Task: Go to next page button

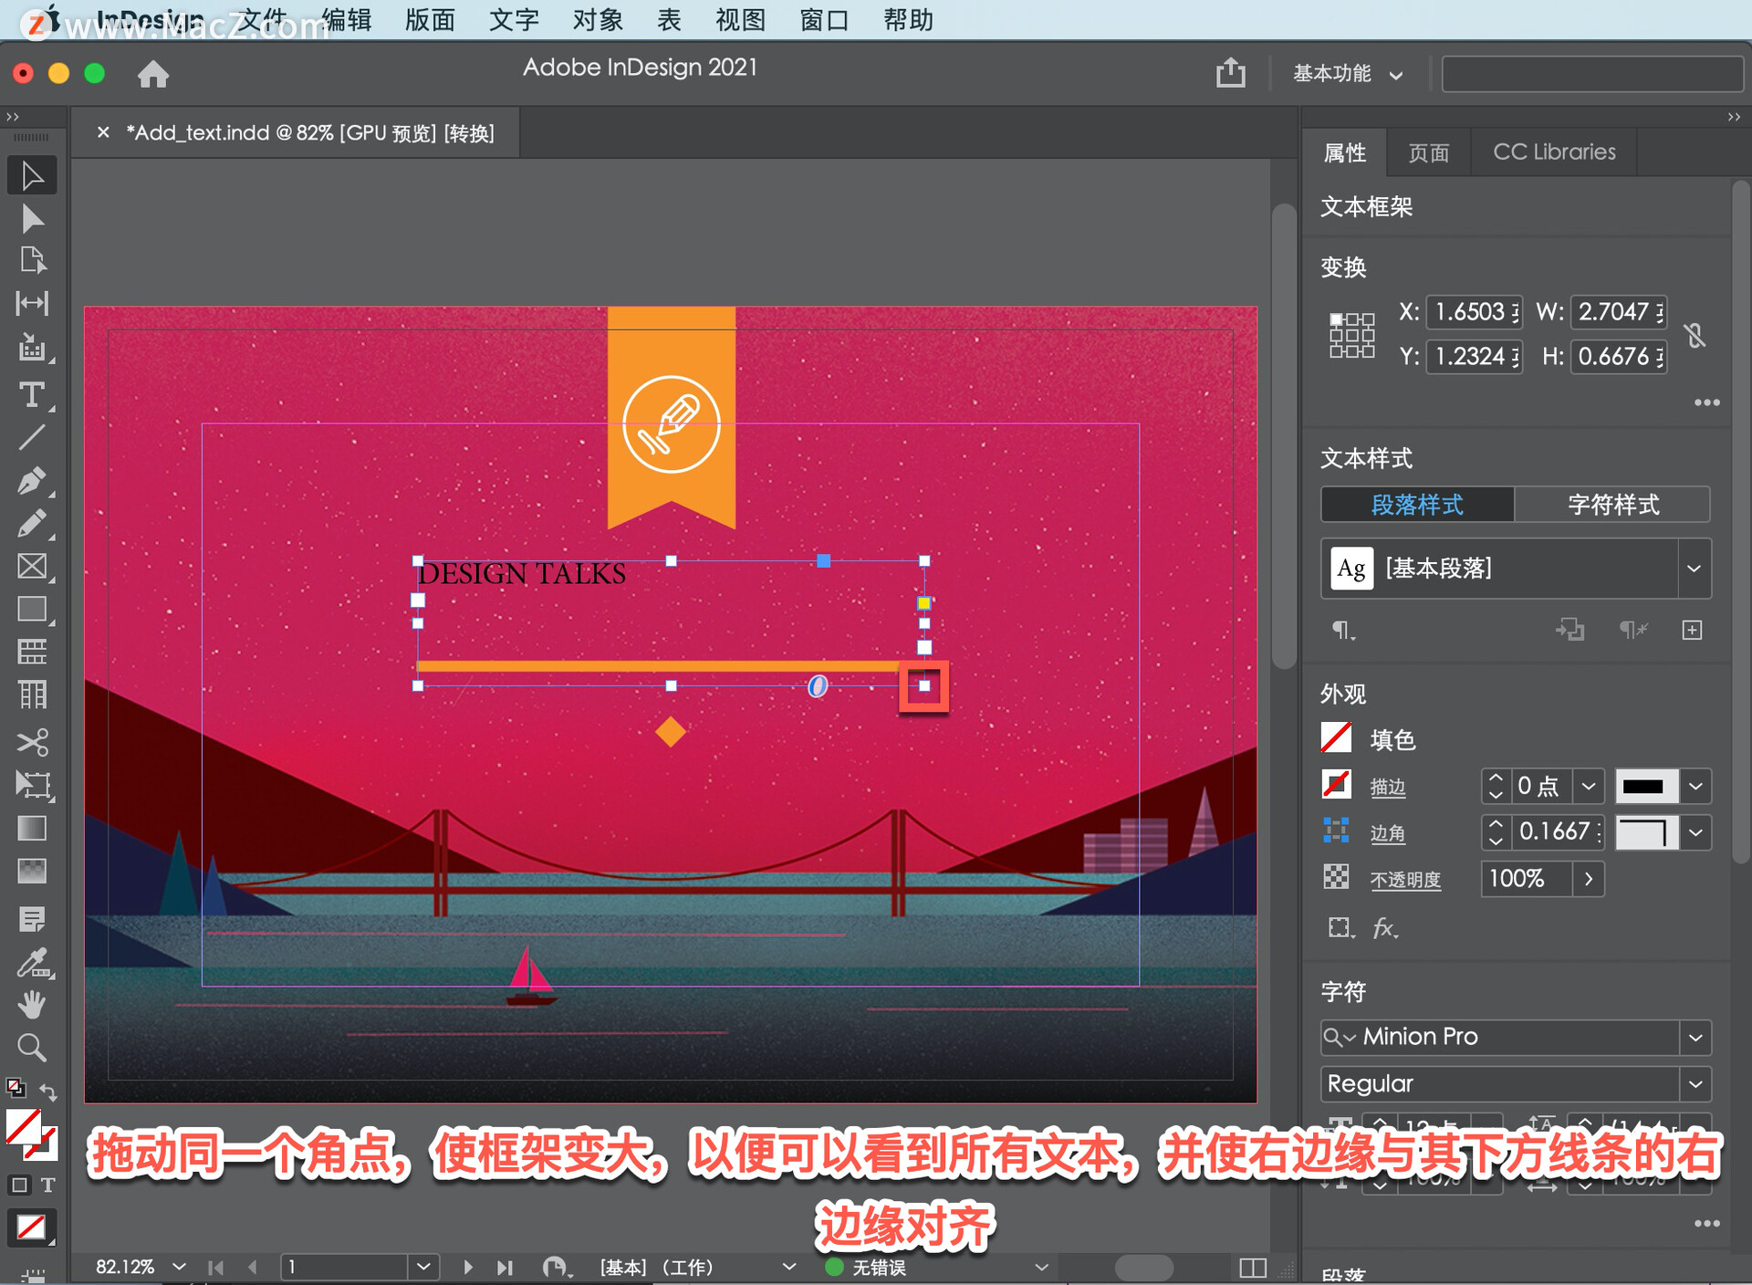Action: 468,1267
